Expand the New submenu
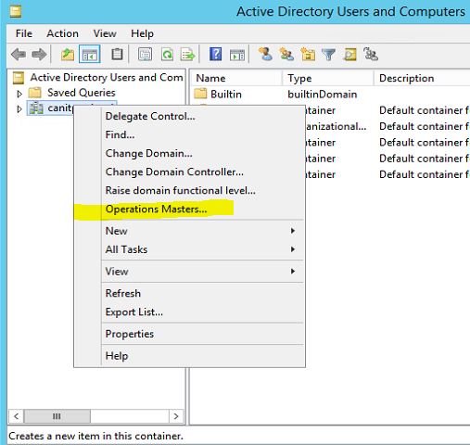Image resolution: width=470 pixels, height=445 pixels. click(x=189, y=231)
